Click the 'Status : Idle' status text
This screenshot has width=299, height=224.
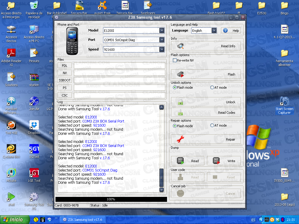[99, 205]
